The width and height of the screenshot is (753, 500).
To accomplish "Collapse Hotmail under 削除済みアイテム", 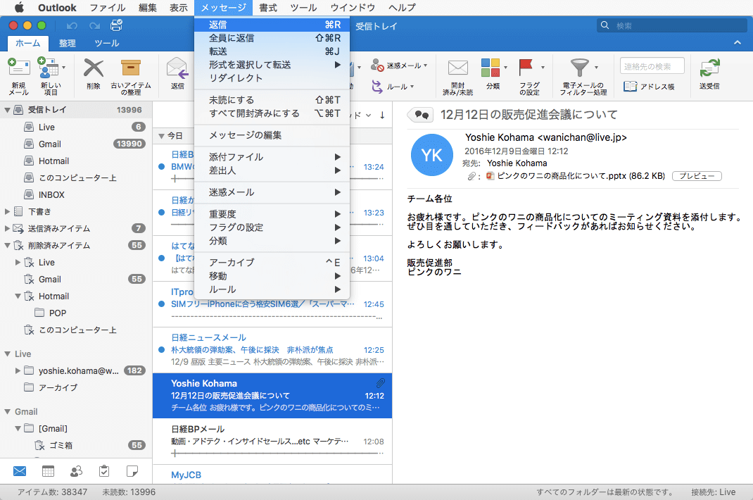I will (x=18, y=296).
